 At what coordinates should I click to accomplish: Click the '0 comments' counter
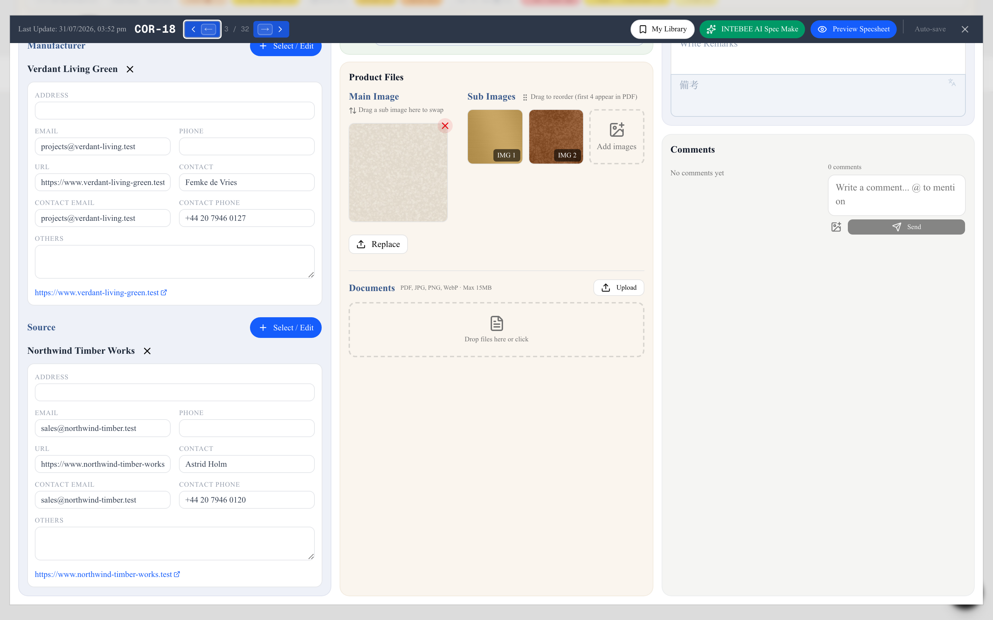click(844, 167)
